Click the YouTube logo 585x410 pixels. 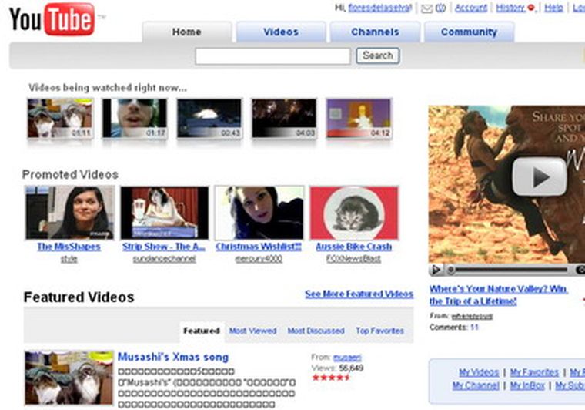pos(52,19)
